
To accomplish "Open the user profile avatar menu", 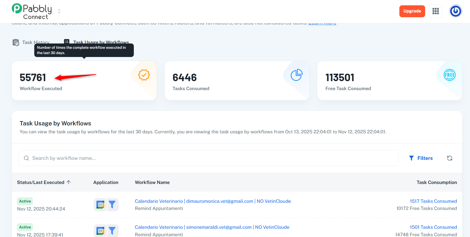I will 455,11.
